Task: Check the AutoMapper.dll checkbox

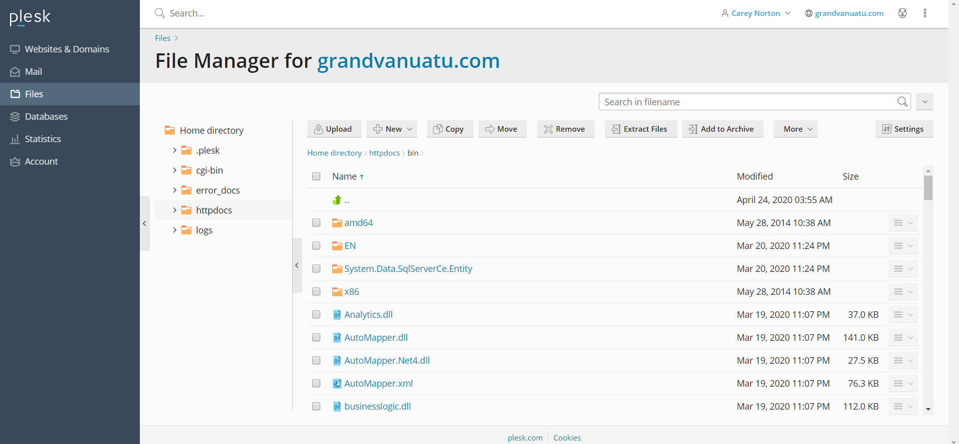Action: (316, 337)
